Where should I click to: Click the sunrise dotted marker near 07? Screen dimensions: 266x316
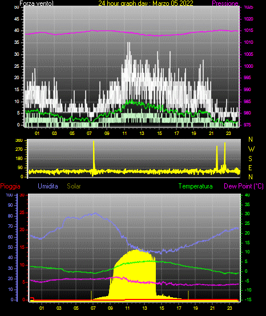(x=91, y=295)
